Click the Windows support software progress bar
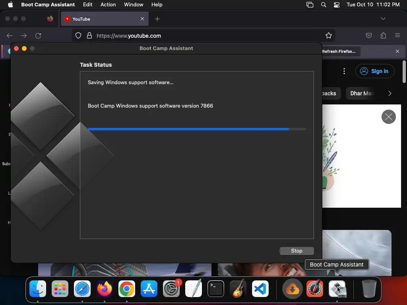 point(197,129)
